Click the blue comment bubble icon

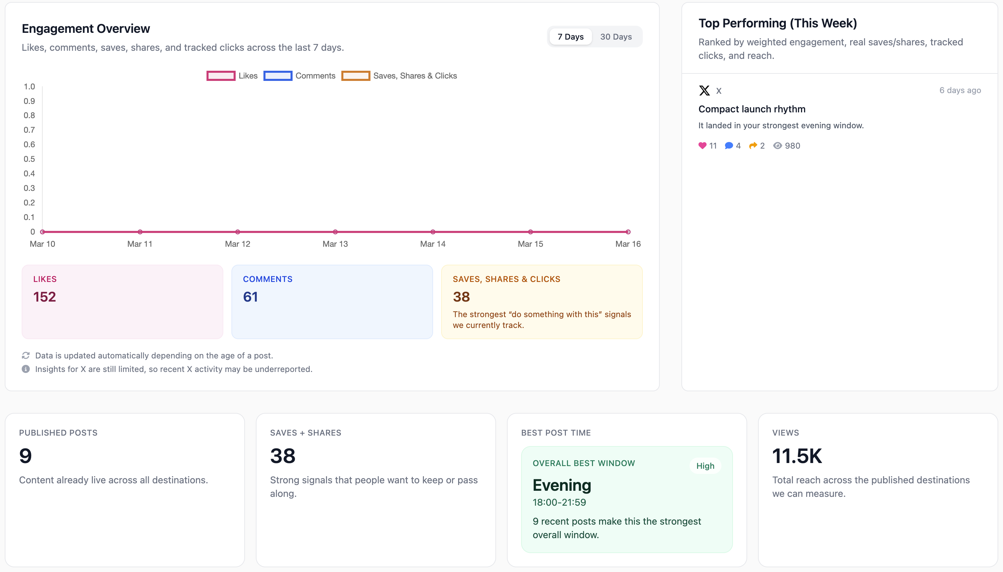729,146
